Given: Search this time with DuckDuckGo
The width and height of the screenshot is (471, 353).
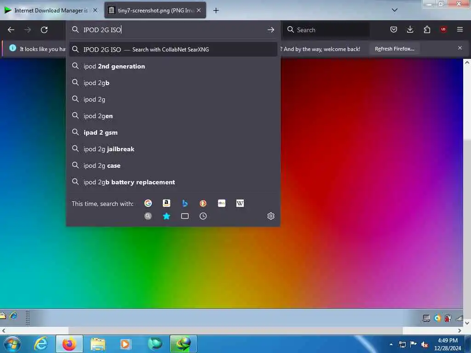Looking at the screenshot, I should (x=203, y=203).
